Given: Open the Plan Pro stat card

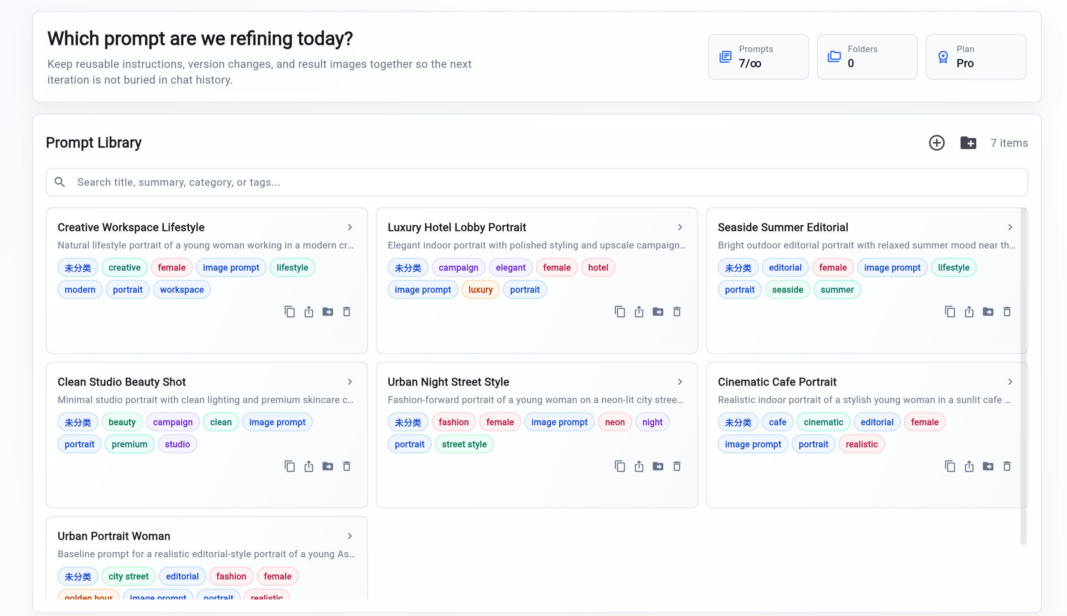Looking at the screenshot, I should click(x=976, y=57).
